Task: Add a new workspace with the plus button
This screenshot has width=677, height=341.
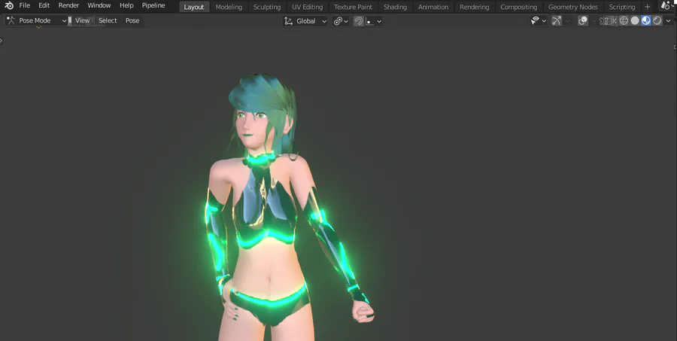Action: click(x=647, y=7)
